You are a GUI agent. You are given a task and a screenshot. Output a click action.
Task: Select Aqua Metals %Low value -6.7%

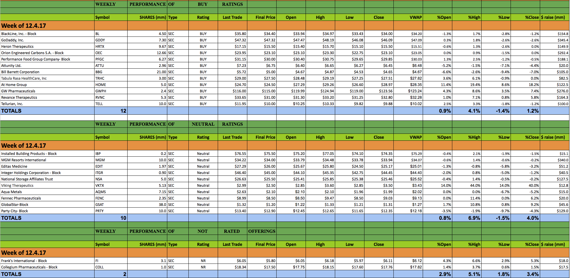(x=496, y=192)
